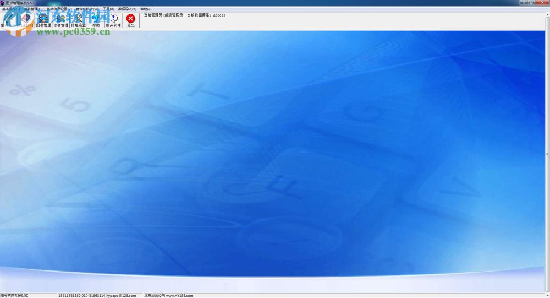Screen dimensions: 550x298
Task: Maximize the 图书管理系统 window
Action: pos(531,2)
